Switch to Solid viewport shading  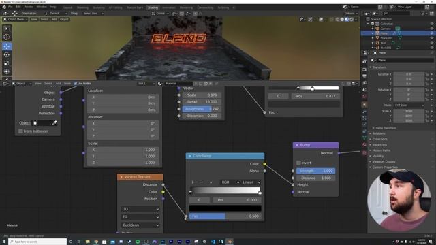coord(342,20)
